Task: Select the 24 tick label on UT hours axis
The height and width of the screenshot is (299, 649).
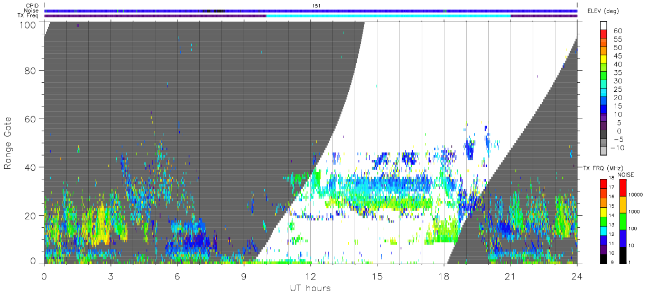Action: click(x=577, y=276)
